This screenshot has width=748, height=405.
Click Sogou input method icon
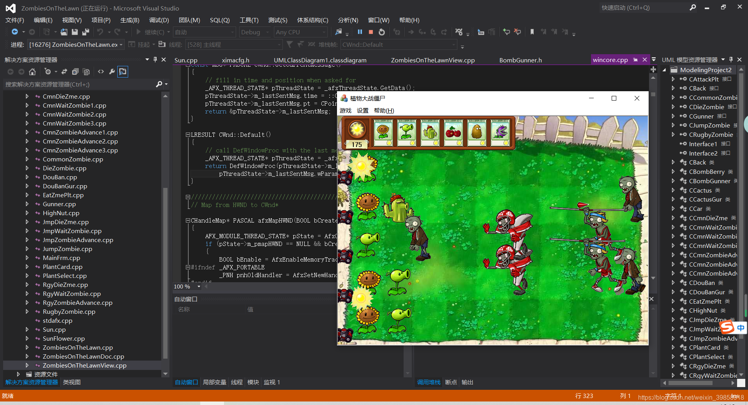pyautogui.click(x=727, y=327)
